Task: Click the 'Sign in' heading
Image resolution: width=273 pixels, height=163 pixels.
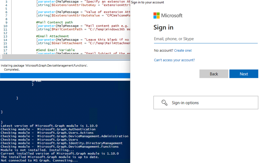Action: 163,27
